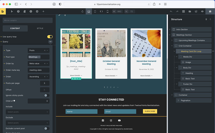This screenshot has width=215, height=133.
Task: Select the Pagination structure item
Action: pyautogui.click(x=193, y=100)
